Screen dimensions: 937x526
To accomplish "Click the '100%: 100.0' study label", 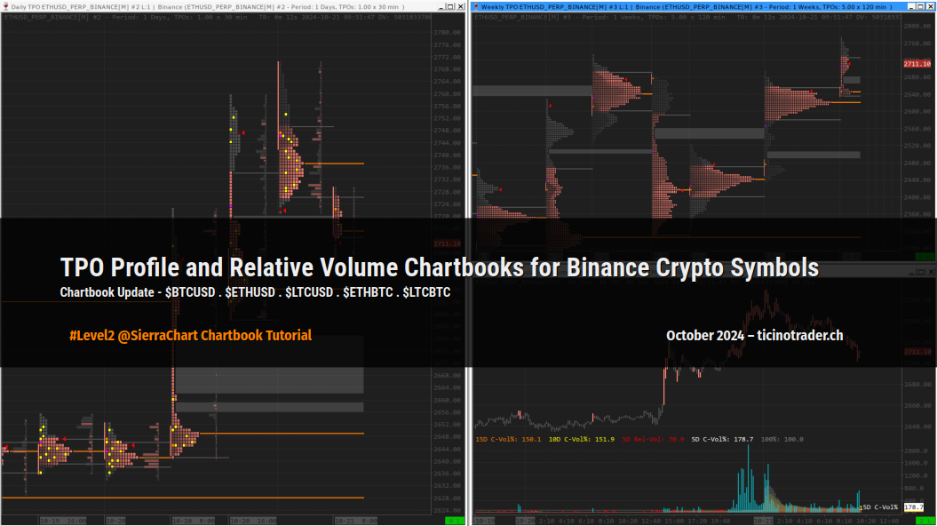I will click(x=782, y=439).
